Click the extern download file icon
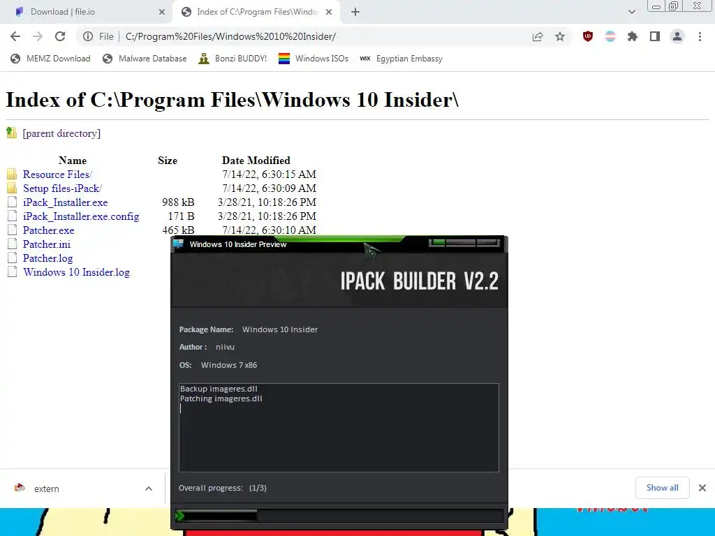715x536 pixels. click(20, 488)
